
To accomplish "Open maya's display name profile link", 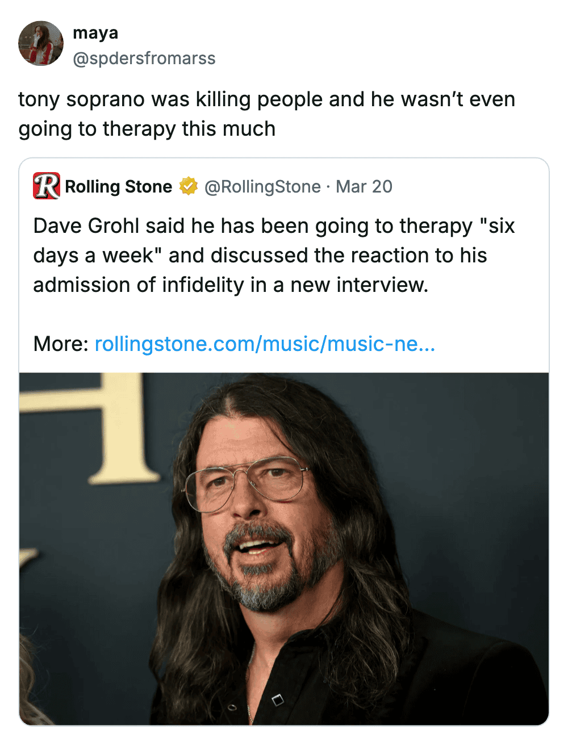I will click(x=95, y=33).
